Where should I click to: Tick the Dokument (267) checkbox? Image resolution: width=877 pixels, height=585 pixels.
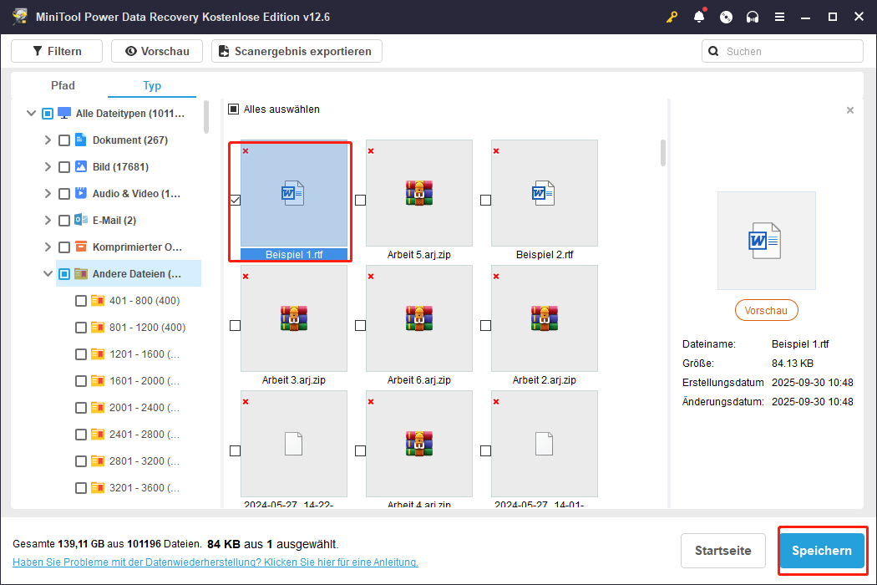pyautogui.click(x=64, y=140)
